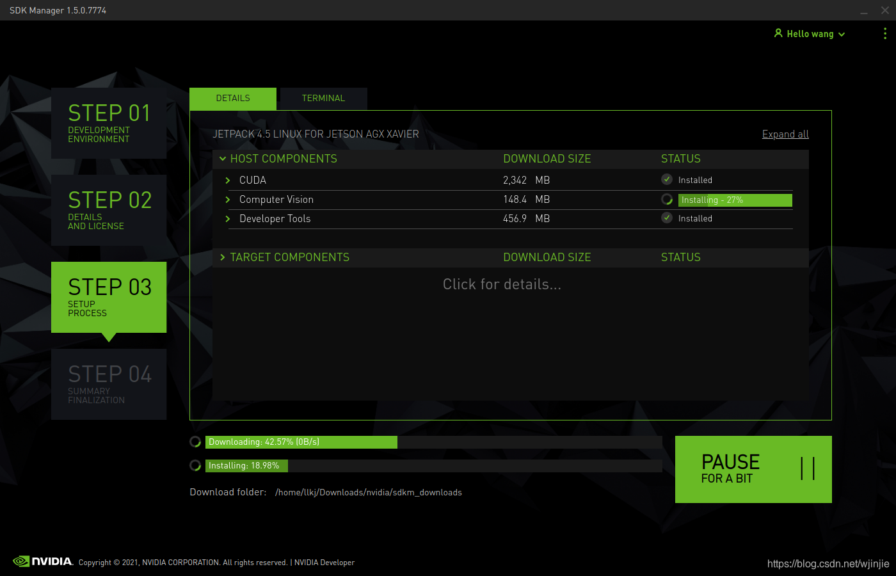Click the CUDA Installed status text
The image size is (896, 576).
click(695, 180)
